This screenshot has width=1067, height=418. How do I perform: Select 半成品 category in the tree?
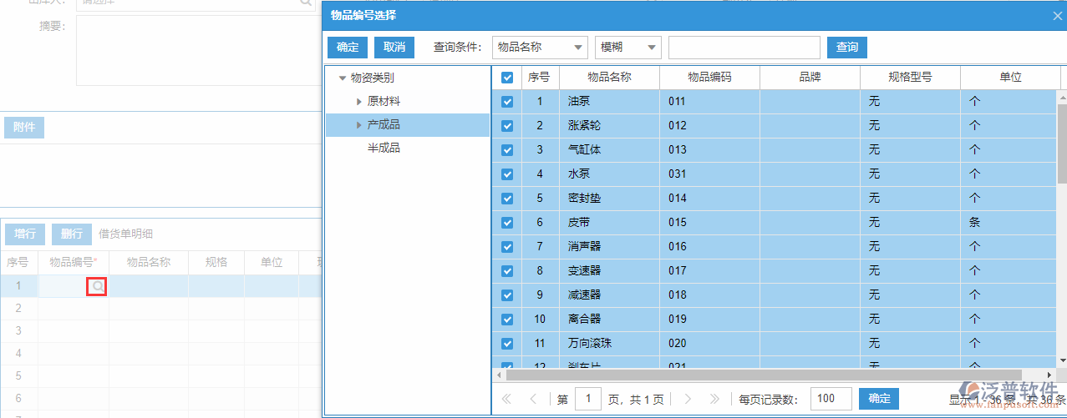tap(384, 149)
